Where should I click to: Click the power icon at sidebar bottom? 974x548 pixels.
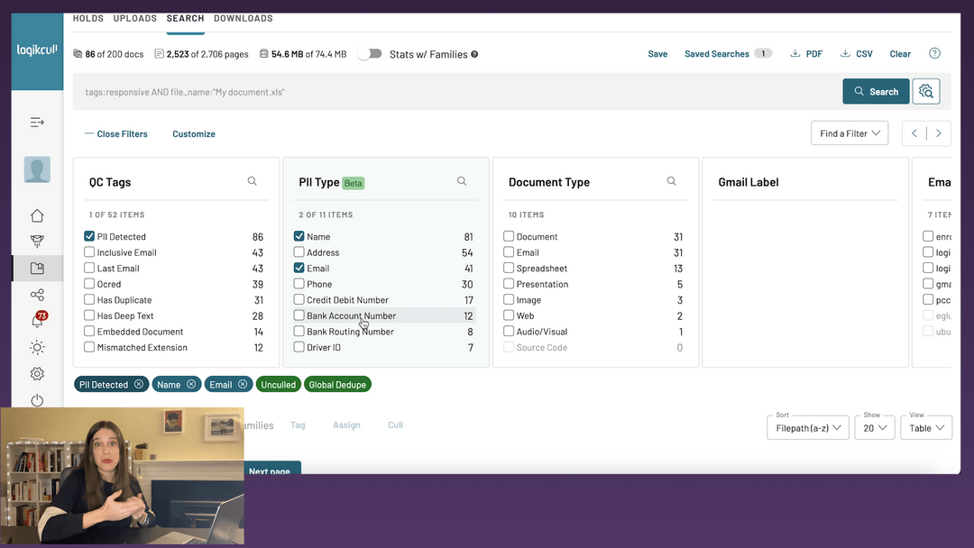[x=37, y=400]
